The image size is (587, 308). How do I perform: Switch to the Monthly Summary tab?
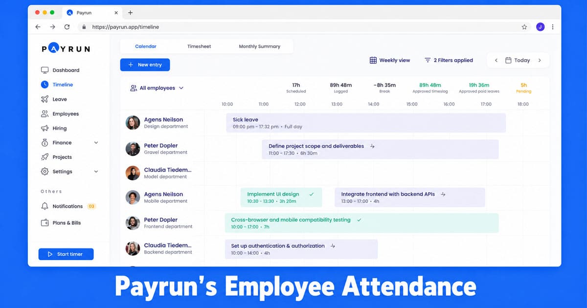click(259, 46)
